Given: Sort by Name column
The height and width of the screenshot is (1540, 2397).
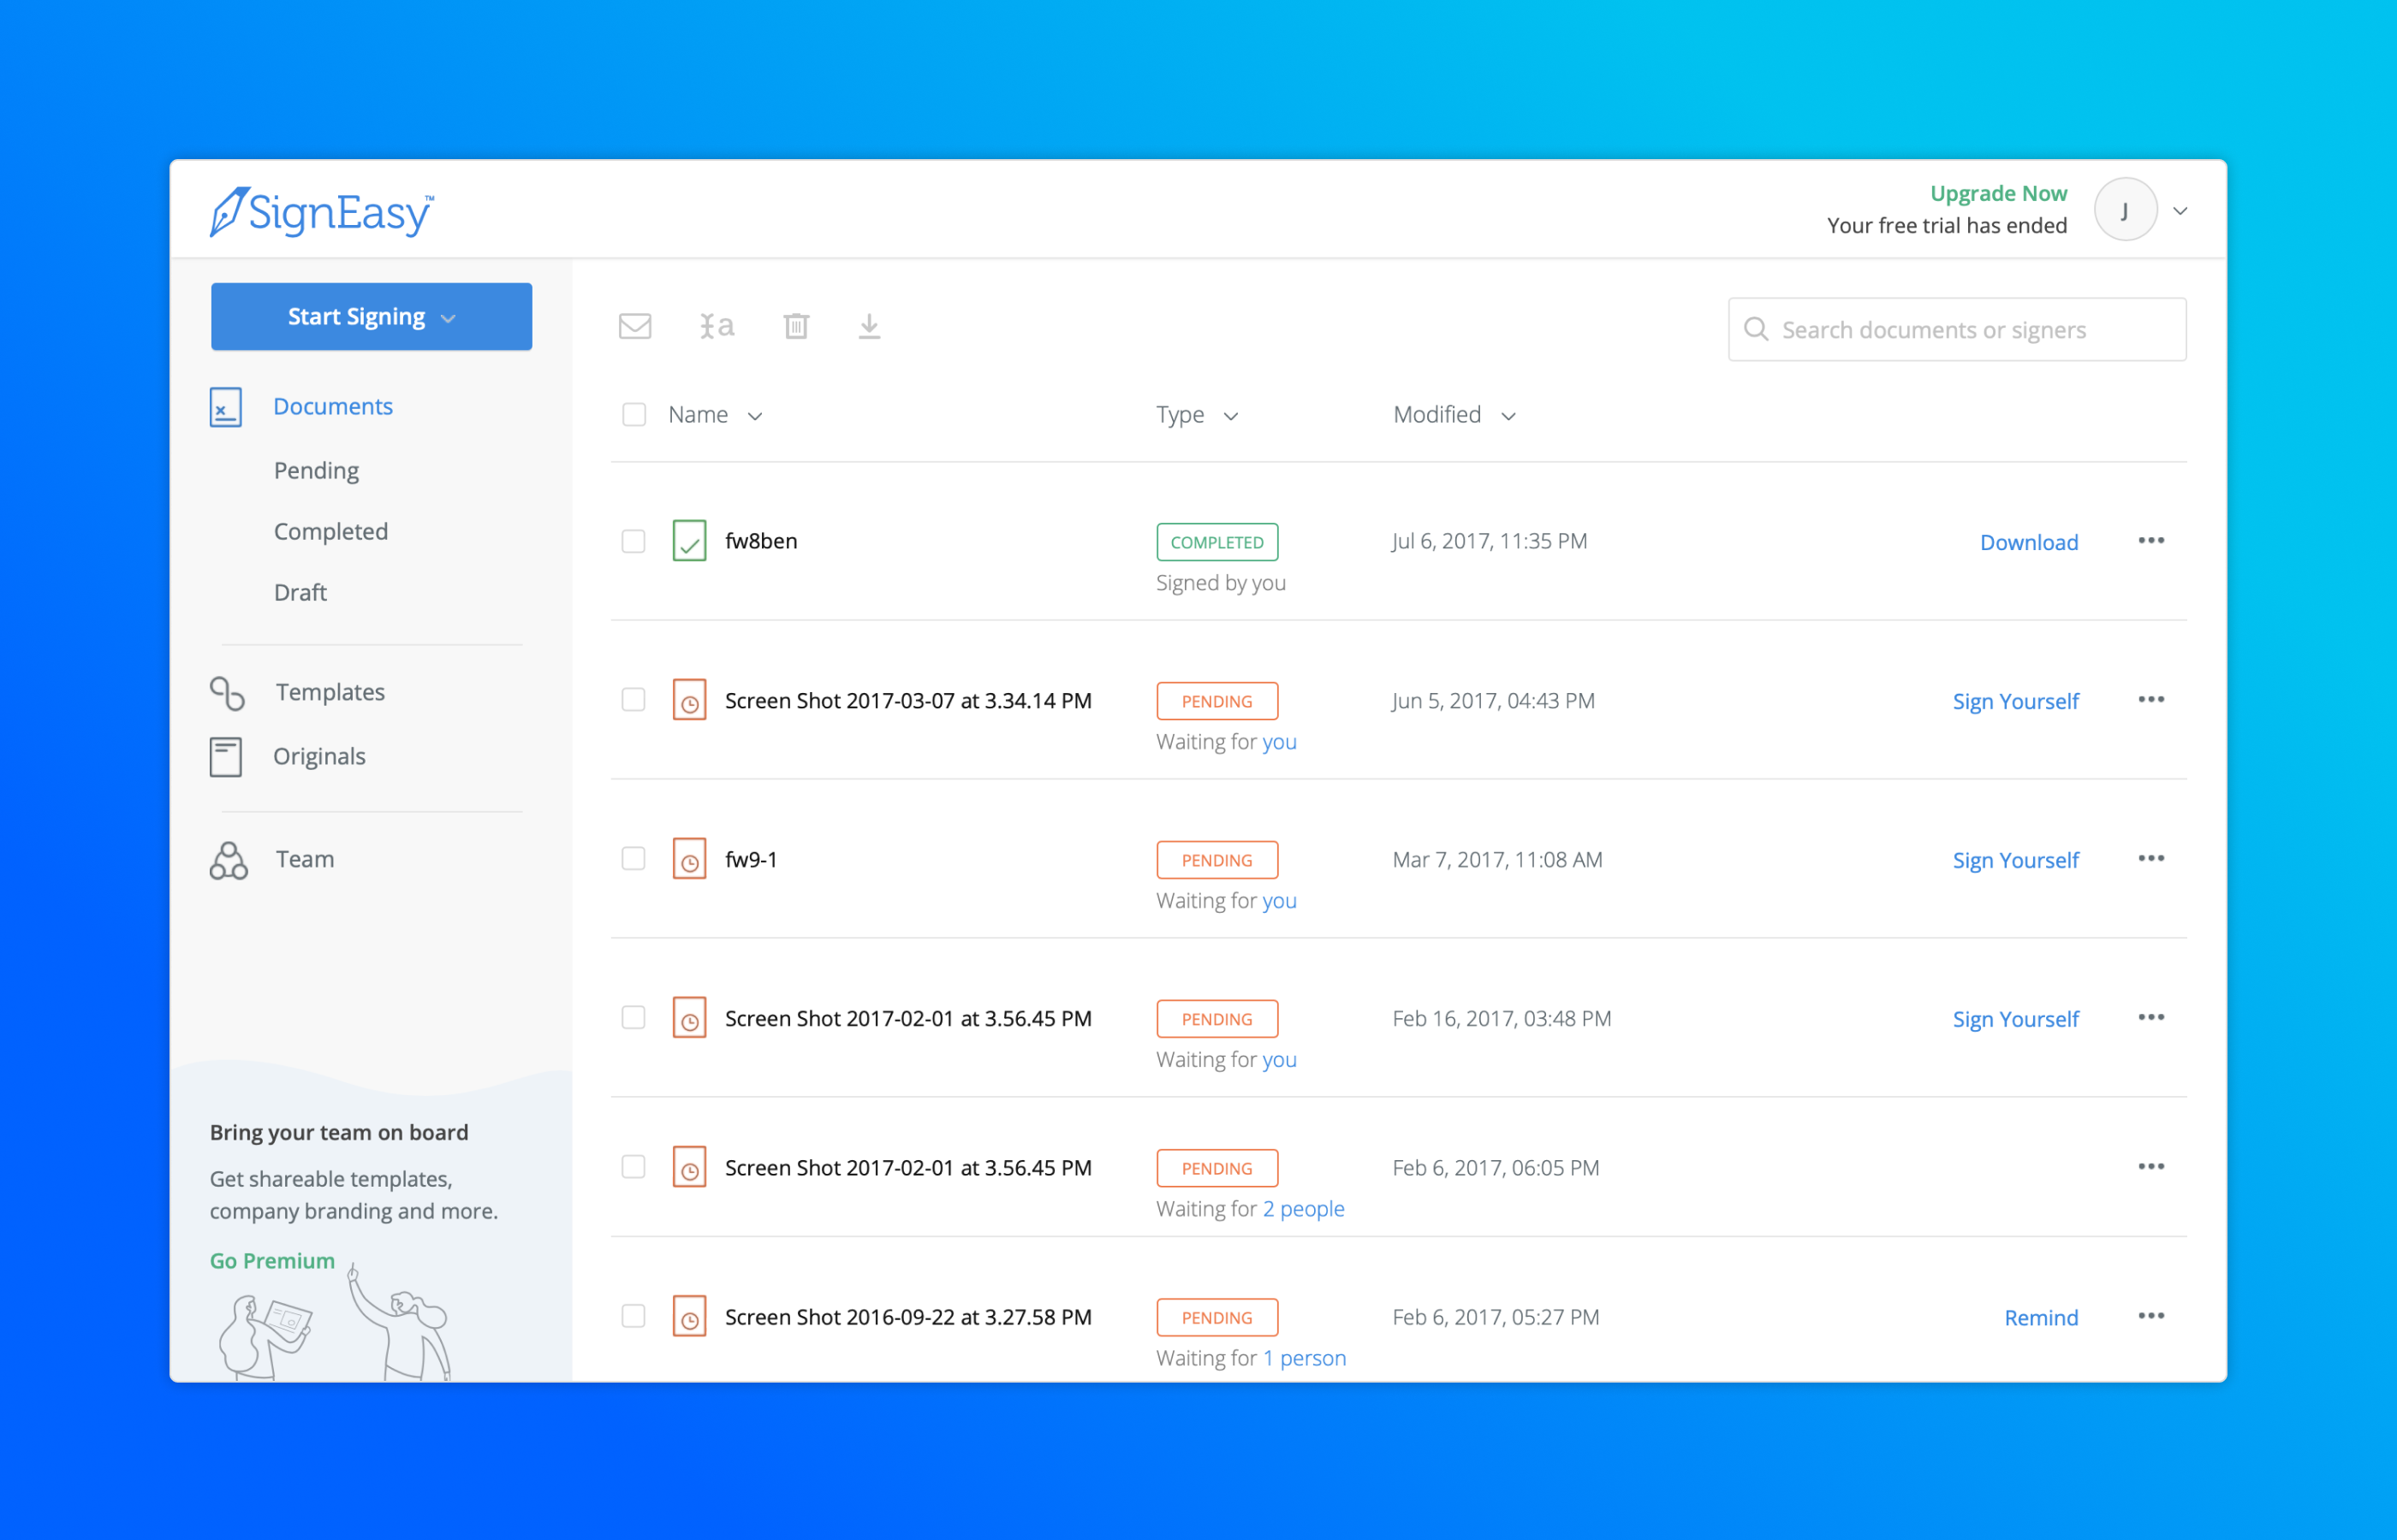Looking at the screenshot, I should pos(716,415).
